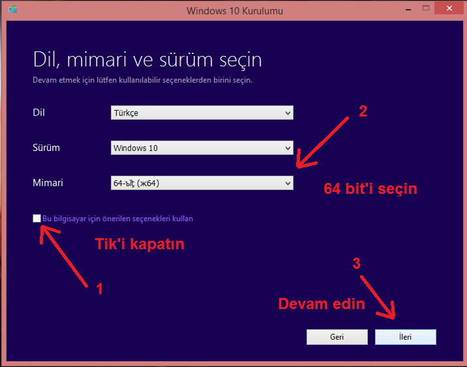Viewport: 467px width, 367px height.
Task: Click the Mimari field label
Action: 48,183
